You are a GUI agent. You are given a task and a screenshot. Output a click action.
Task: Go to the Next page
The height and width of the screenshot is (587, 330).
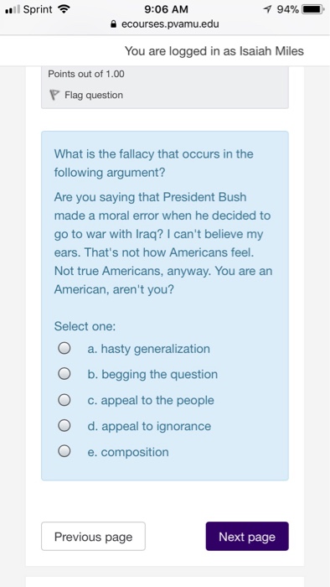247,537
